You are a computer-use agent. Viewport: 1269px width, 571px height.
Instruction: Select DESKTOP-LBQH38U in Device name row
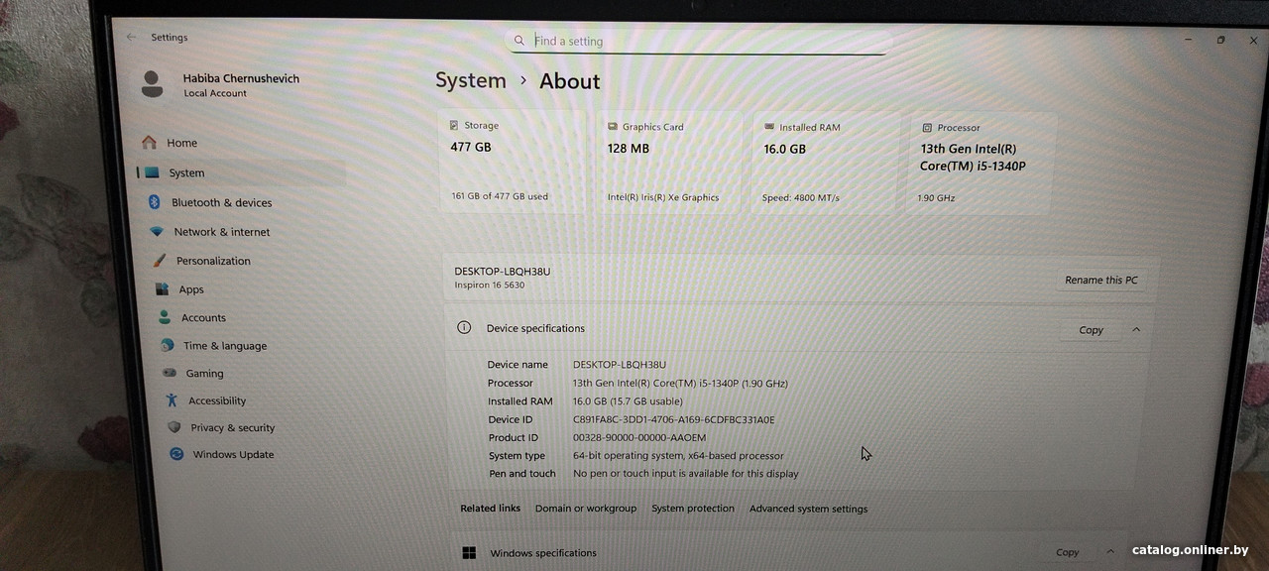coord(620,365)
